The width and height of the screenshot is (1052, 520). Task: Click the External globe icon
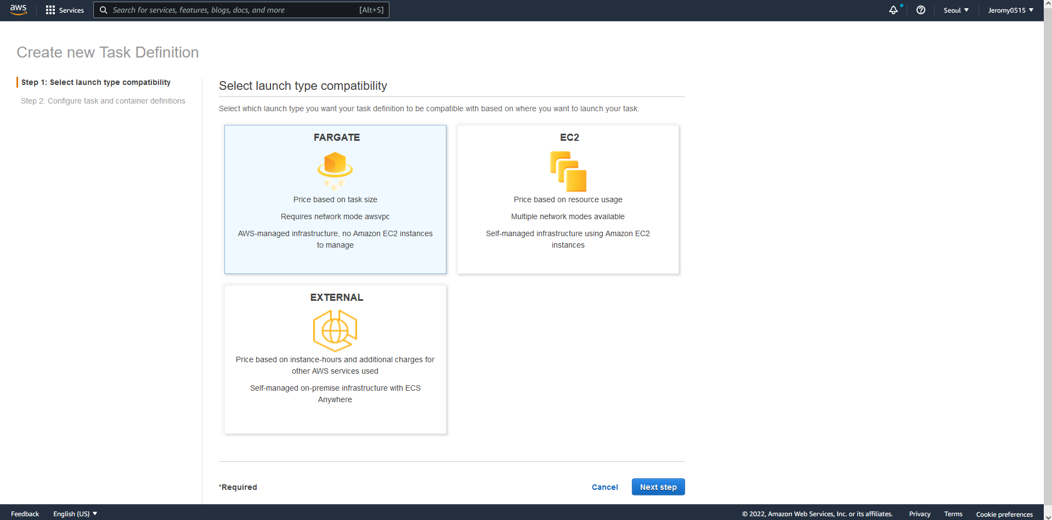[335, 330]
